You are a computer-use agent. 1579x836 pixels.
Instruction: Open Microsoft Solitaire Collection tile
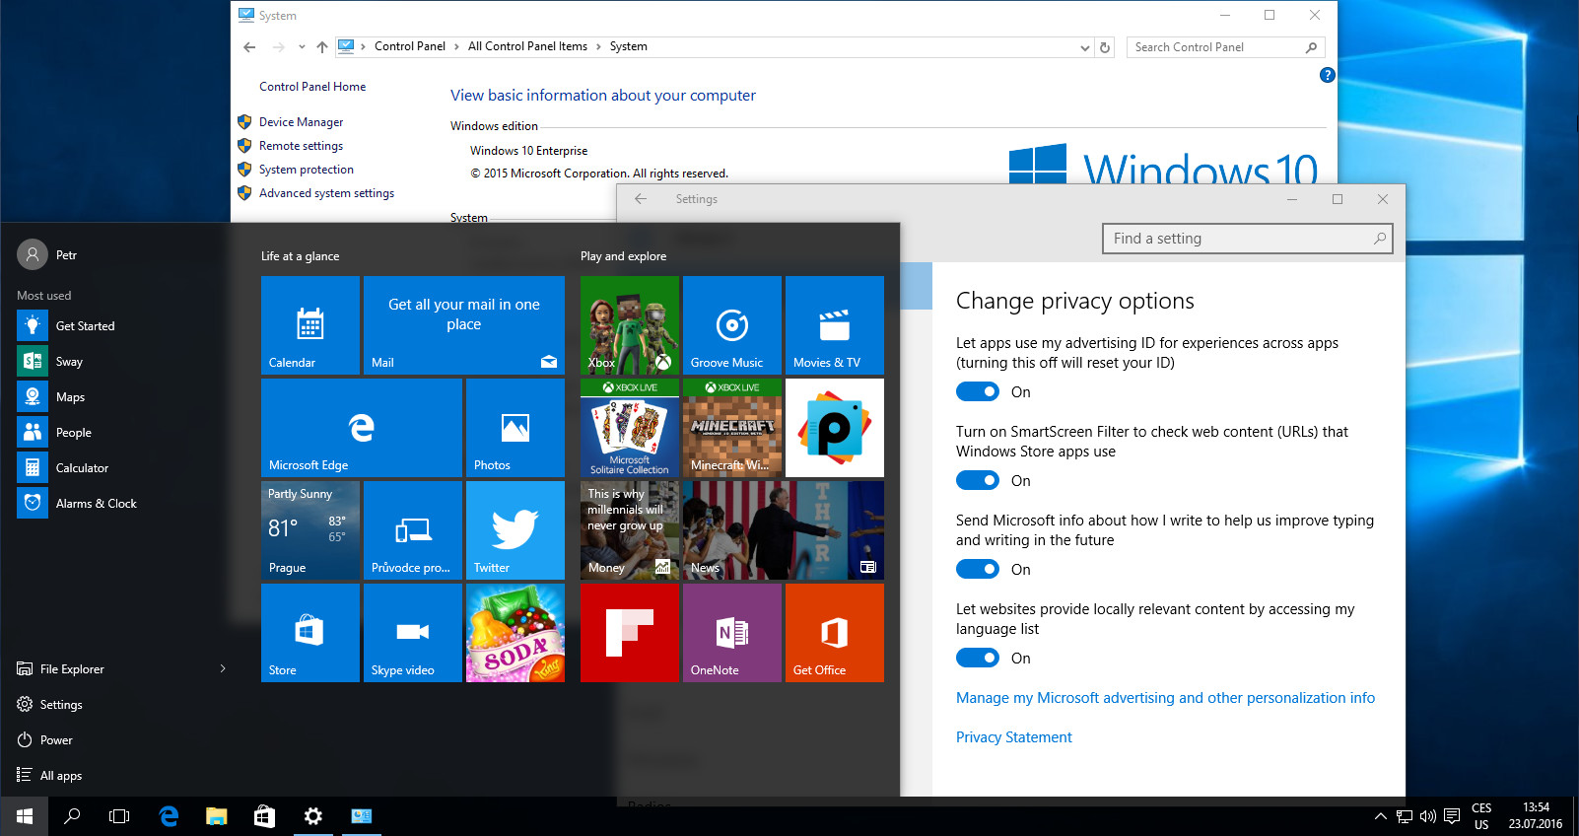tap(630, 428)
